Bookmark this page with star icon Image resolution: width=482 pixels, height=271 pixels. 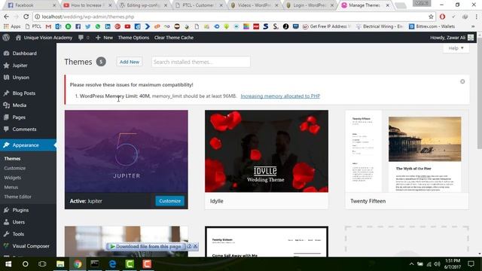[x=431, y=17]
